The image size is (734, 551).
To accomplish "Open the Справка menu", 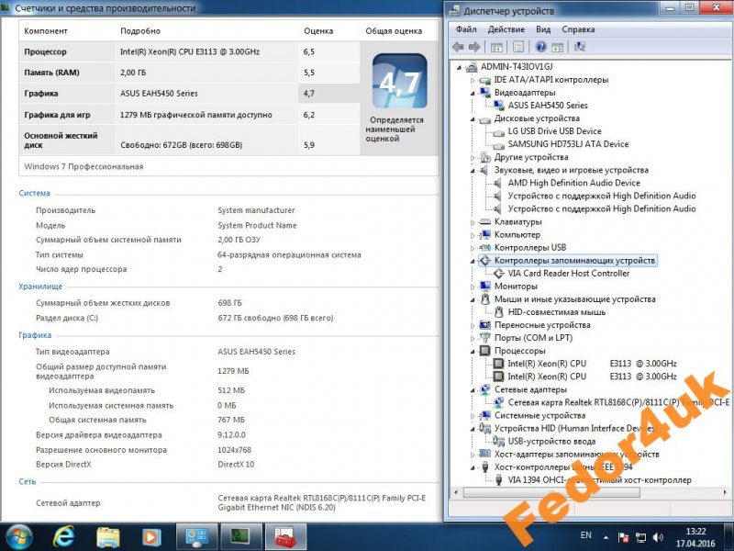I will [x=578, y=29].
